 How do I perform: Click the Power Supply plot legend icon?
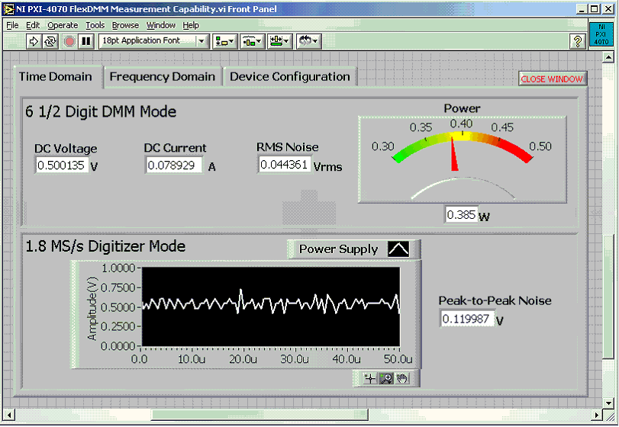(x=399, y=249)
